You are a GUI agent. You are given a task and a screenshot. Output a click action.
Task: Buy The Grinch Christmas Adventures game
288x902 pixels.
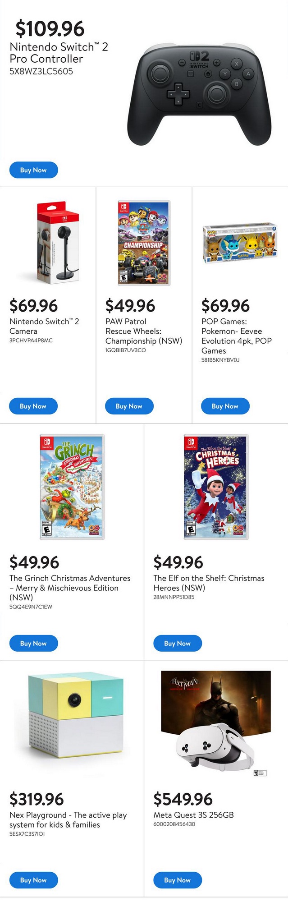[x=33, y=643]
